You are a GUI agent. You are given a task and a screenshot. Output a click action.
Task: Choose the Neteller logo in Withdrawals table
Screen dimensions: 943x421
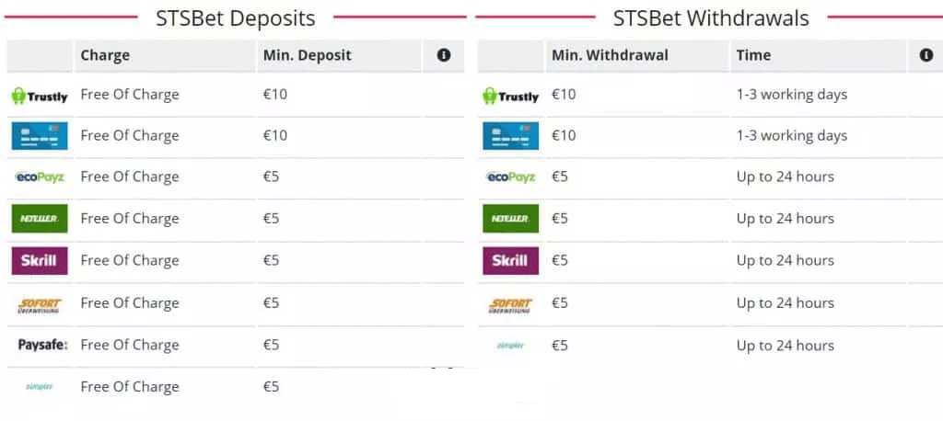click(510, 219)
